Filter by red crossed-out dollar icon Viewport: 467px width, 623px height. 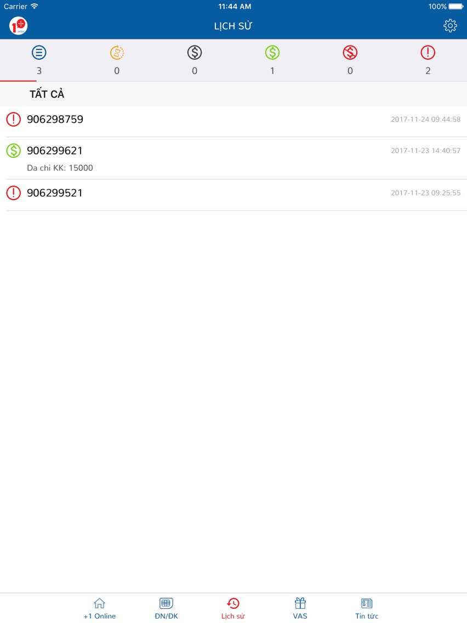tap(350, 53)
